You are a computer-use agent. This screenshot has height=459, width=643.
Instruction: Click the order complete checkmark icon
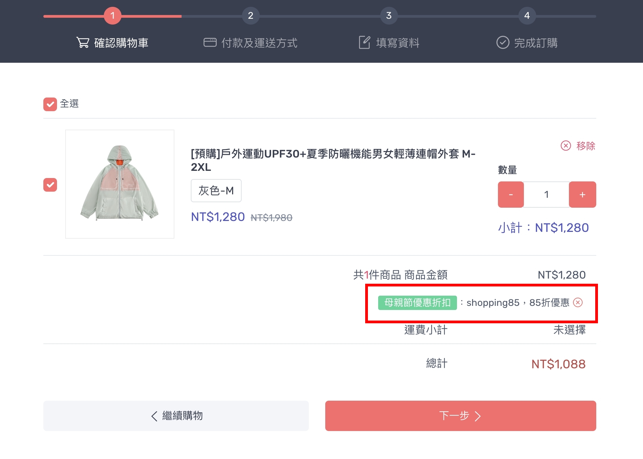[502, 43]
